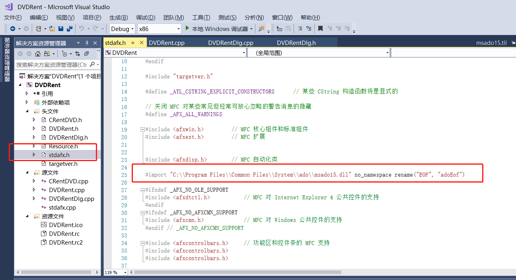
Task: Pin the stdafx.h editor tab
Action: pyautogui.click(x=132, y=43)
